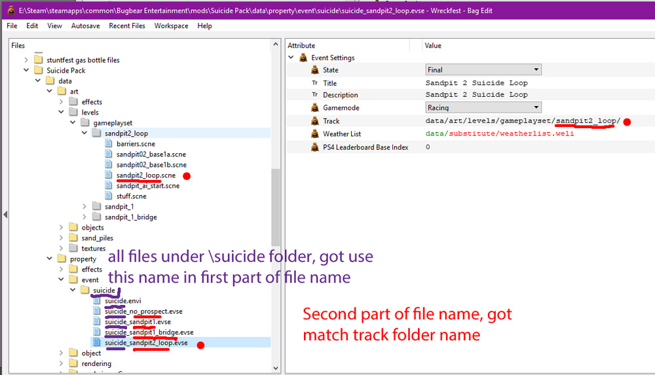The image size is (655, 375).
Task: Expand the objects folder
Action: click(62, 227)
